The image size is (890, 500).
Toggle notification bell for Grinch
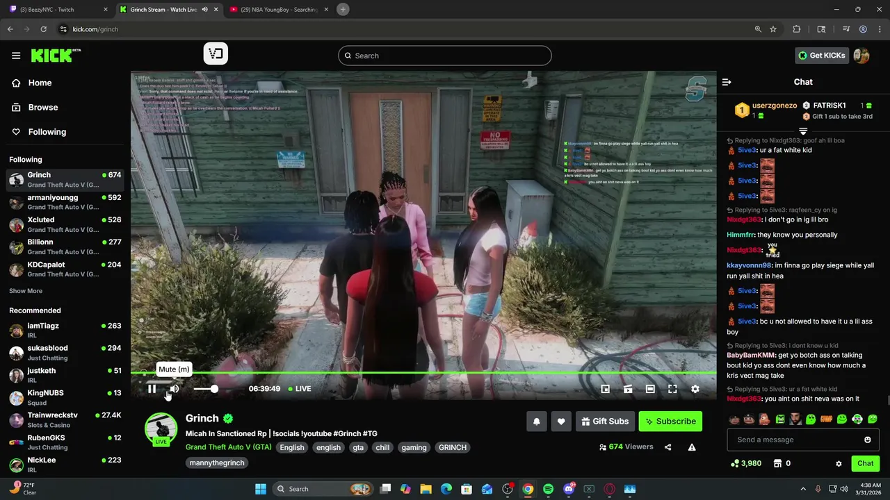coord(536,421)
